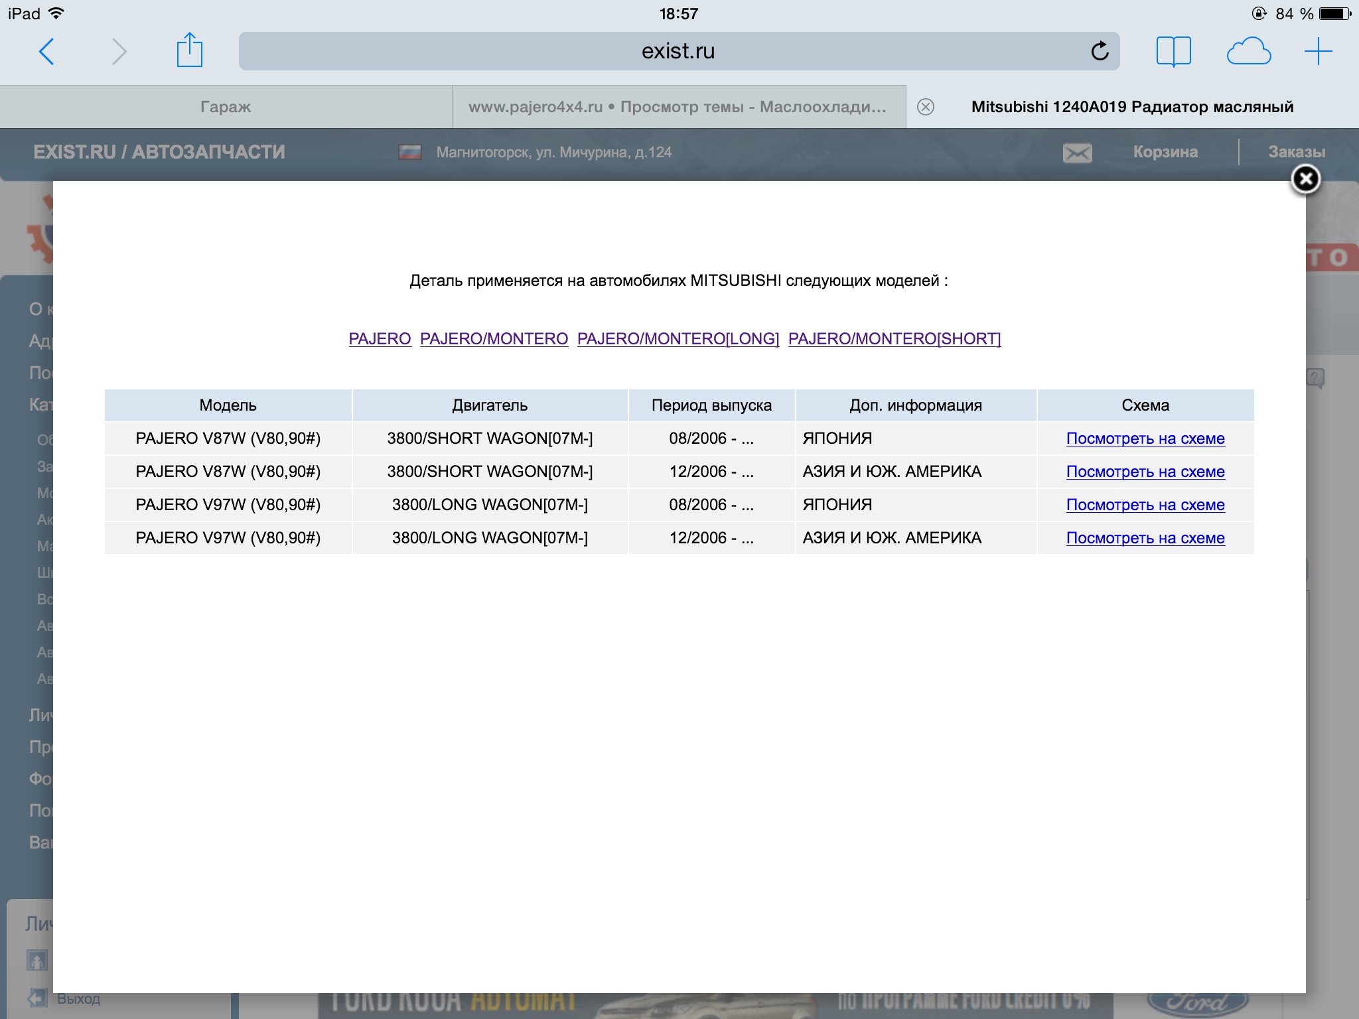Screen dimensions: 1359x1019
Task: Switch to the pajero4x4.ru forum tab
Action: 678,107
